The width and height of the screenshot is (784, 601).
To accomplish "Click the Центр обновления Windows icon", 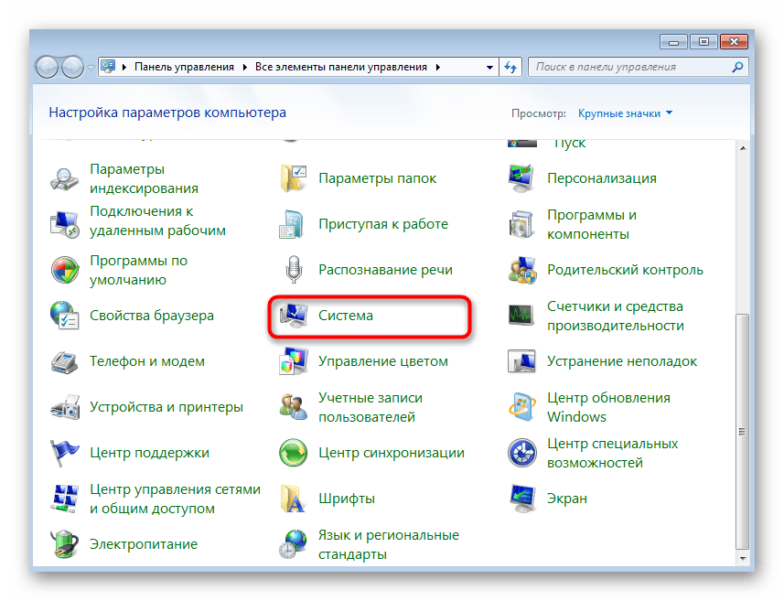I will [522, 407].
